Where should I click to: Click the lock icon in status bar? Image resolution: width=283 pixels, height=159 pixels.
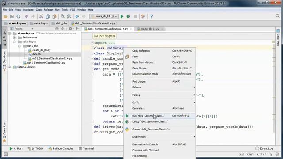[271, 155]
